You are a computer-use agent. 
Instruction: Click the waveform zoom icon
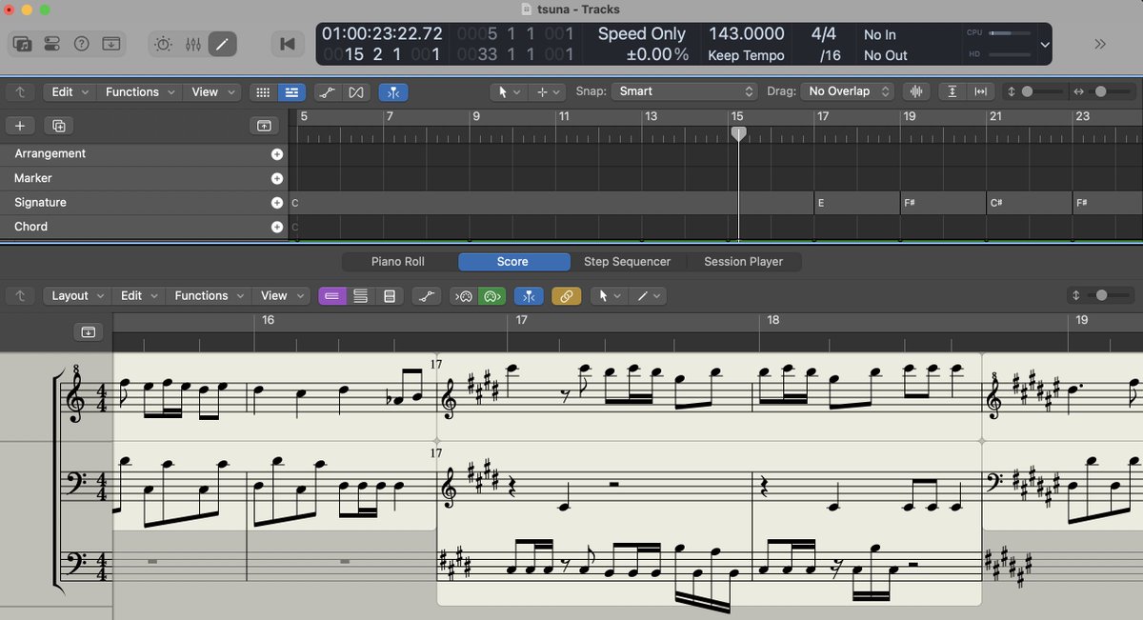(x=916, y=92)
